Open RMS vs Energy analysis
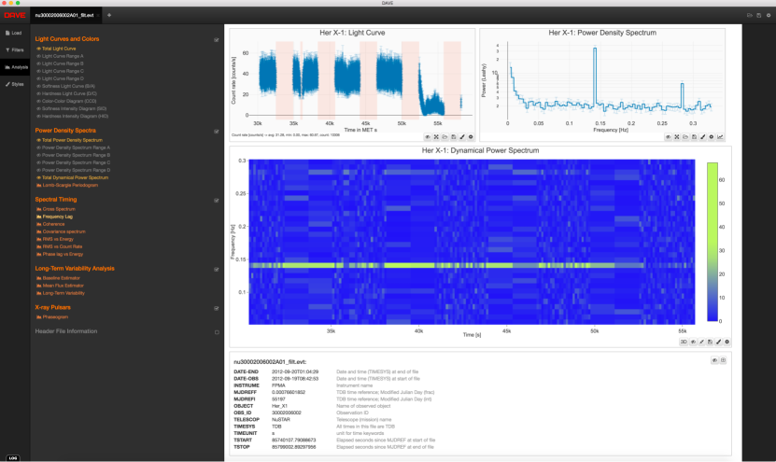The image size is (776, 462). pyautogui.click(x=55, y=239)
